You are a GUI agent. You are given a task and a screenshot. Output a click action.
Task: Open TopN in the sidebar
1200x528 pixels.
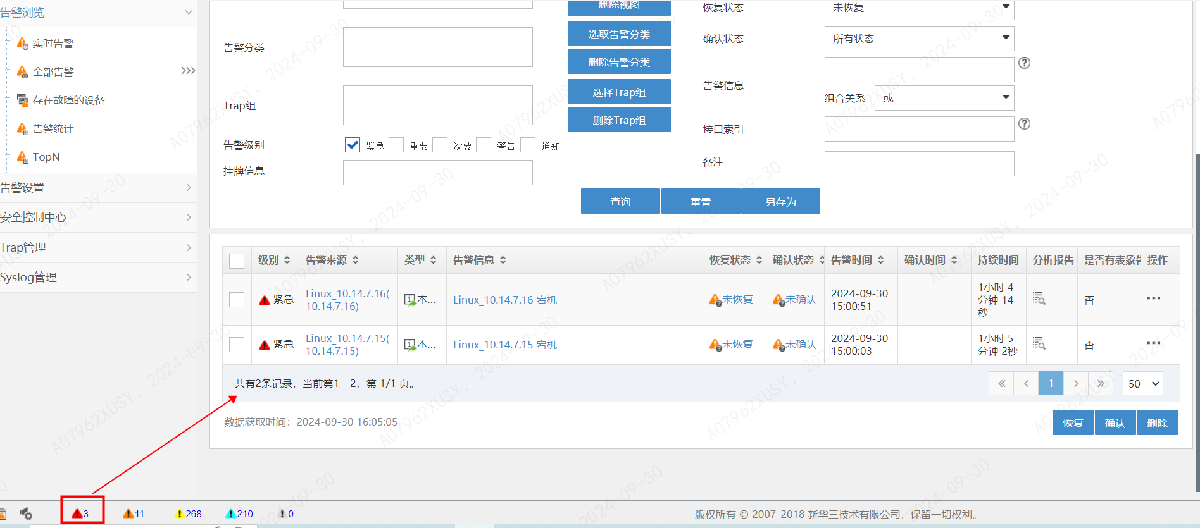46,157
